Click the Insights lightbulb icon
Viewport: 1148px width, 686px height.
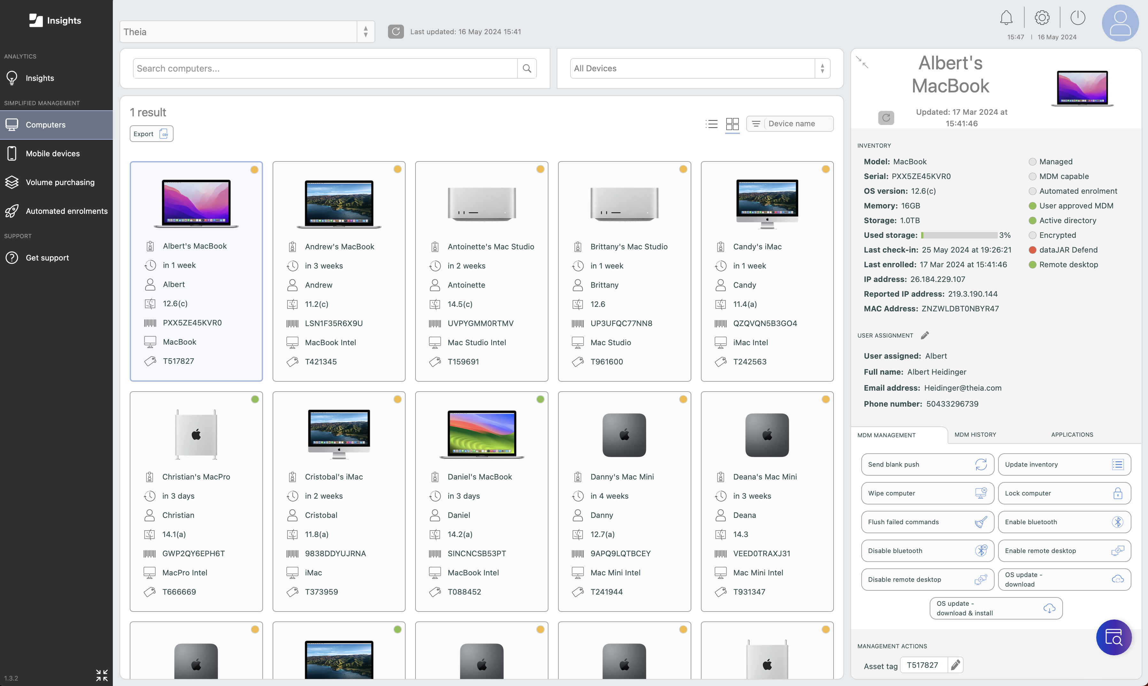click(12, 78)
